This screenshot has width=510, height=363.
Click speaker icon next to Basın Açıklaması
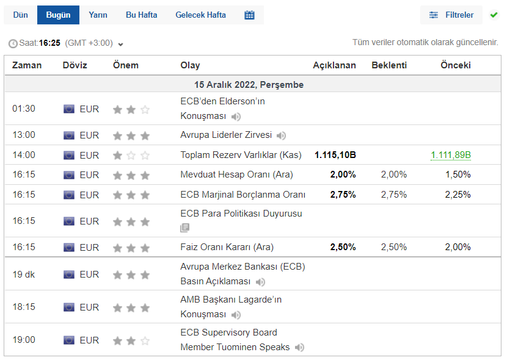(261, 282)
